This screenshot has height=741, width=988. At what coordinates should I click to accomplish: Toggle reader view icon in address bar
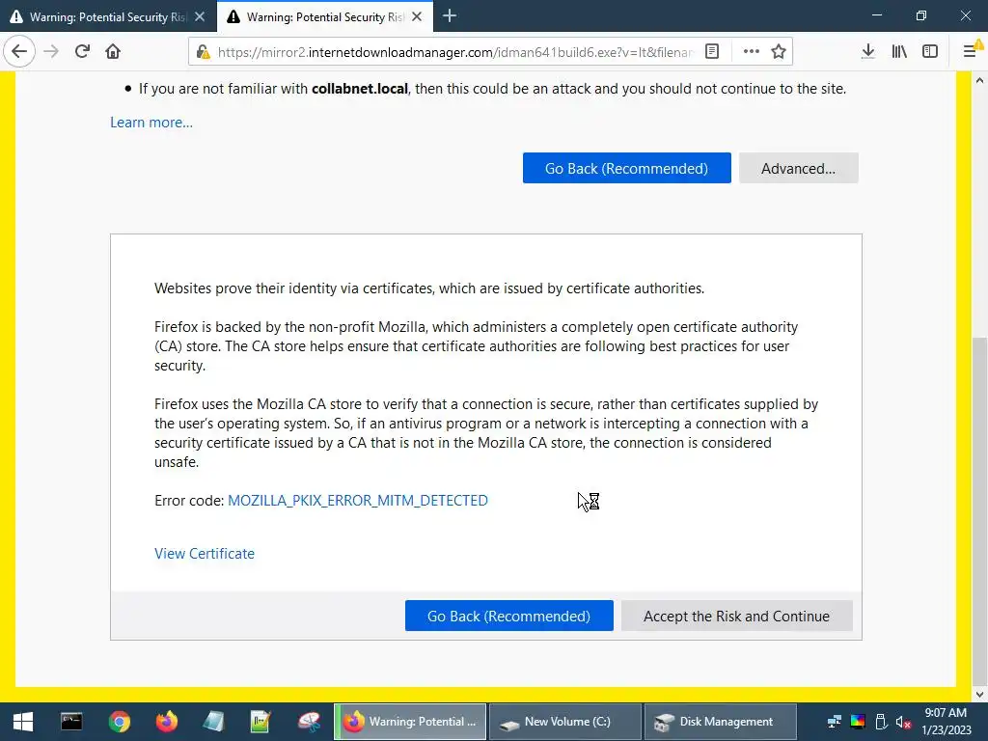(712, 52)
